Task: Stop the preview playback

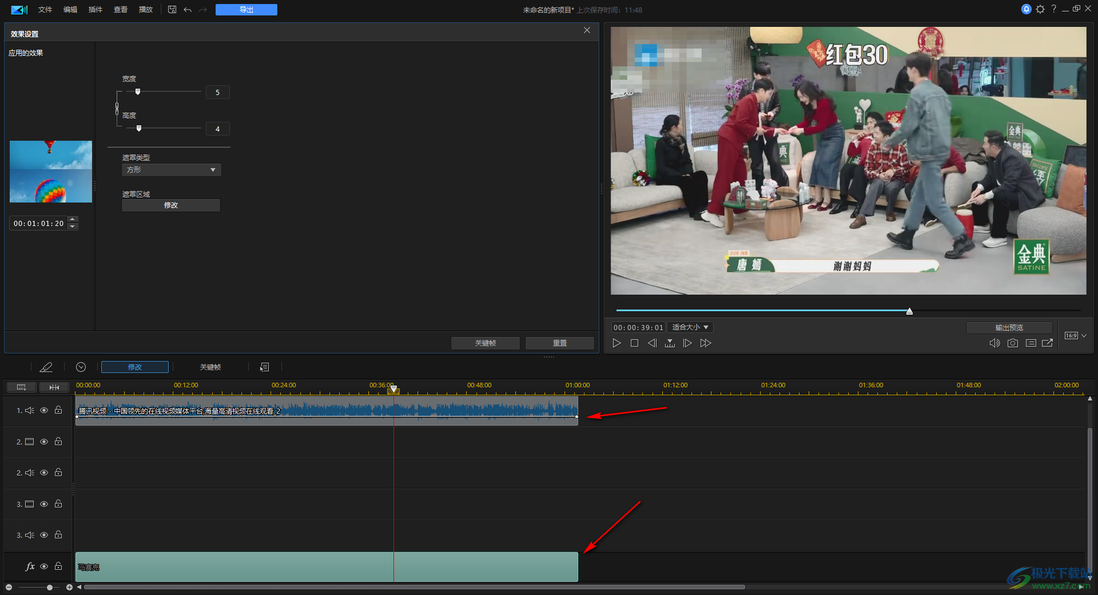Action: click(634, 343)
